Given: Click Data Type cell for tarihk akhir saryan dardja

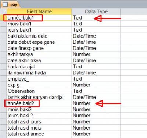Looking at the screenshot, I should (96, 97).
